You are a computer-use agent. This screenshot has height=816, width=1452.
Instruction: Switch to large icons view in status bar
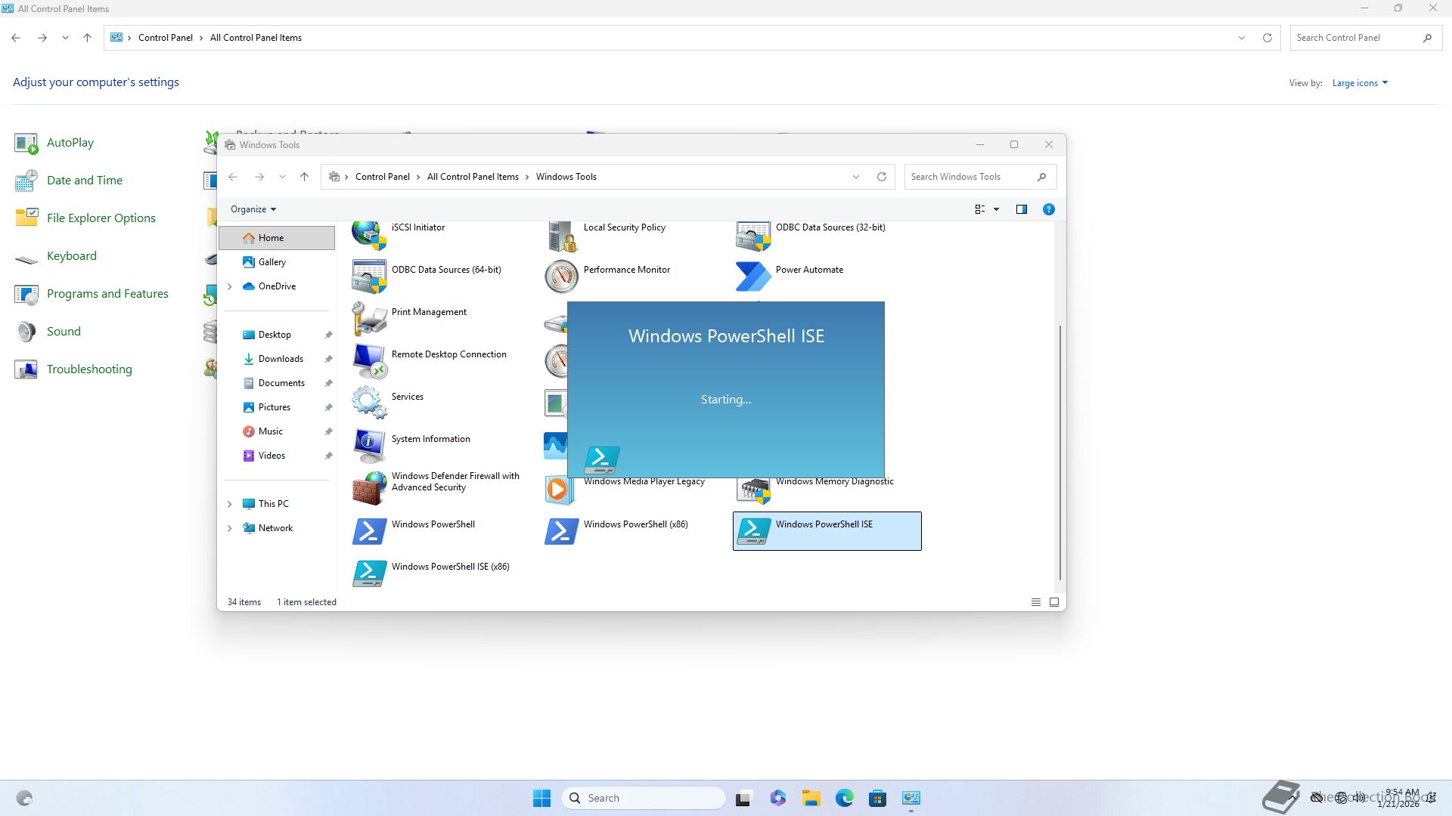coord(1053,602)
